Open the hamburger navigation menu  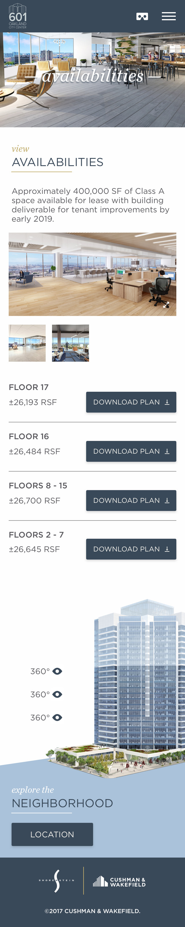[169, 16]
